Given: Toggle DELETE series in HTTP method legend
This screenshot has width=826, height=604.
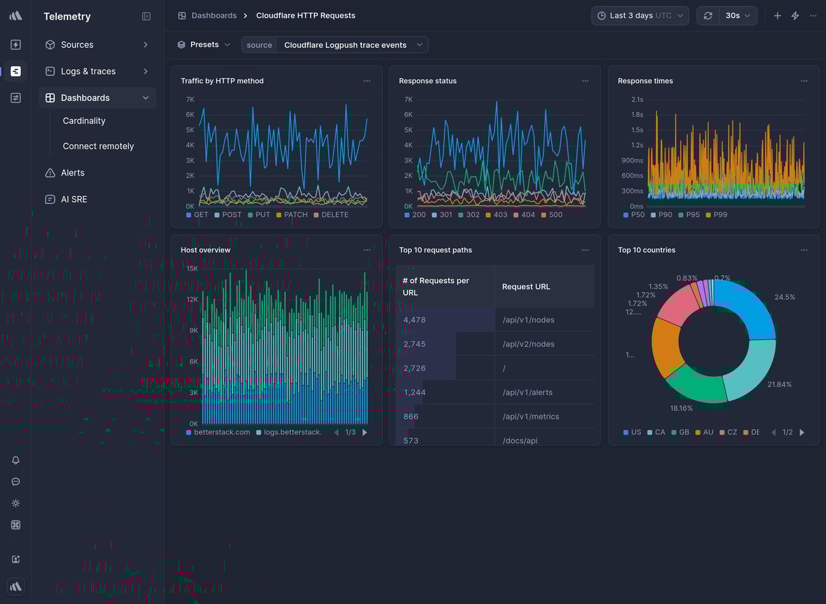Looking at the screenshot, I should 331,214.
